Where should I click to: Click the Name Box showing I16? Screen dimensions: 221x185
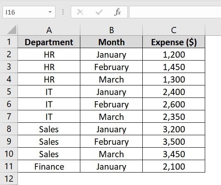click(x=29, y=12)
